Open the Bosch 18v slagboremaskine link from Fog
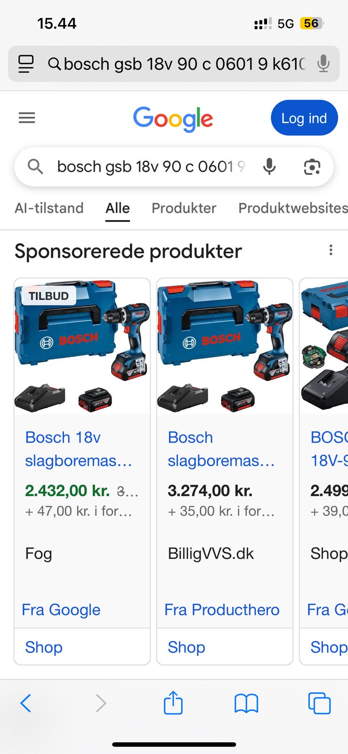Image resolution: width=348 pixels, height=754 pixels. (x=79, y=449)
